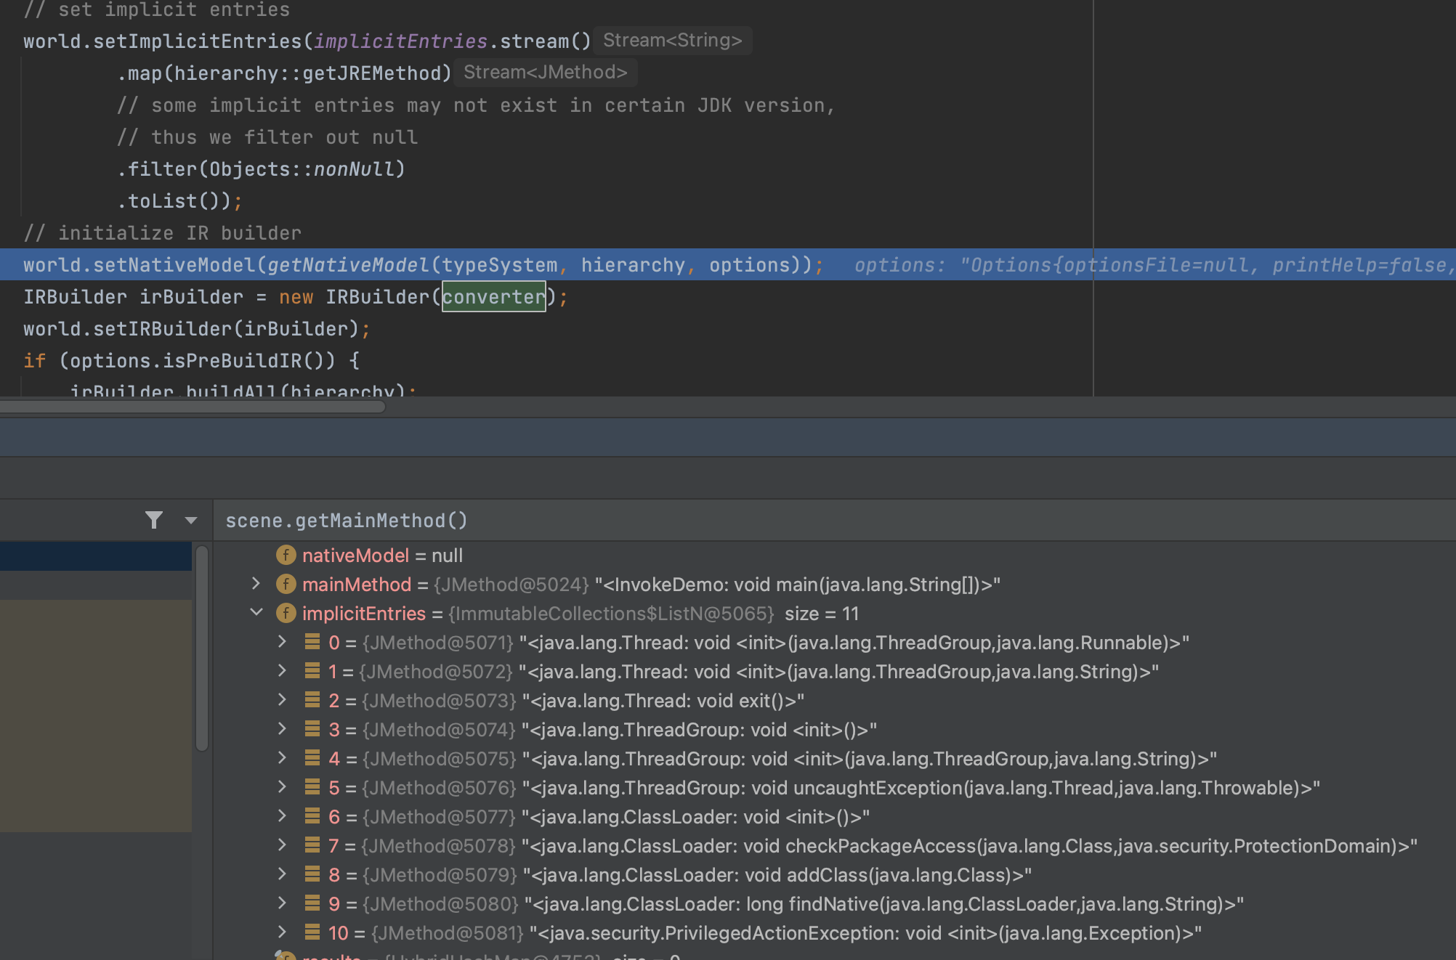The width and height of the screenshot is (1456, 960).
Task: Click the frames panel vertical scrollbar thumb
Action: 202,648
